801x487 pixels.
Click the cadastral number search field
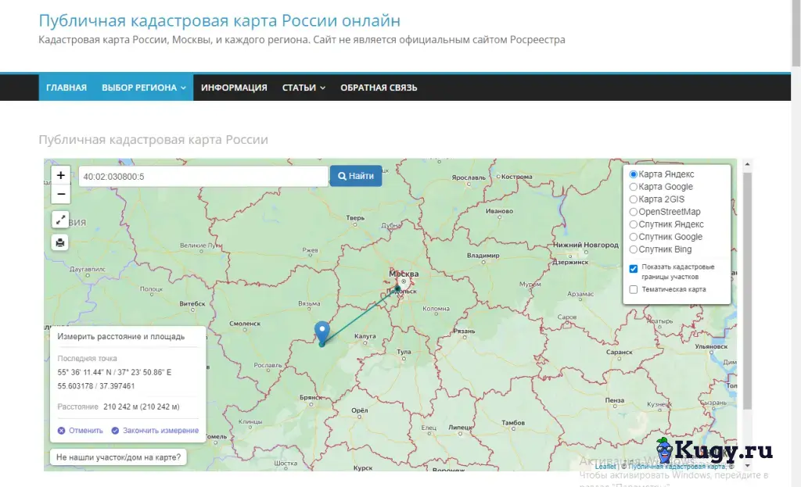(x=203, y=176)
